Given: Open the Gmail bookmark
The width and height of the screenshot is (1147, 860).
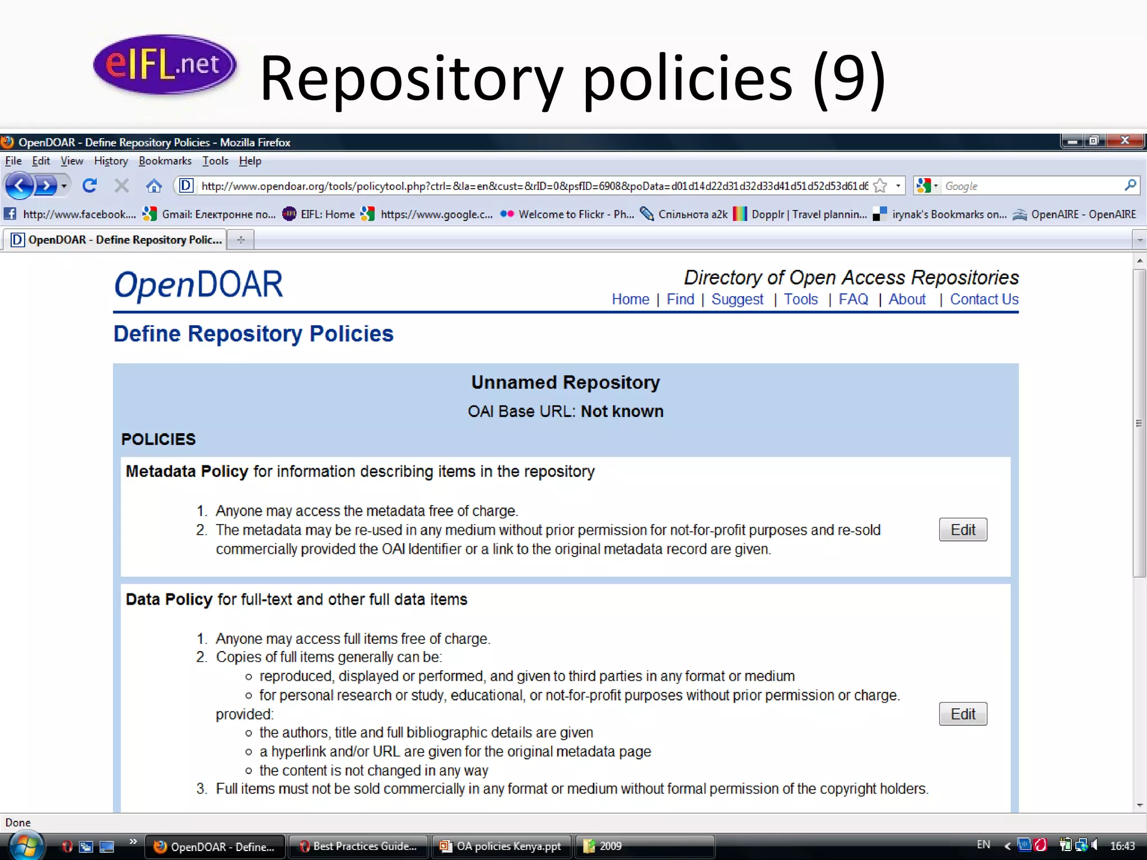Looking at the screenshot, I should click(209, 214).
